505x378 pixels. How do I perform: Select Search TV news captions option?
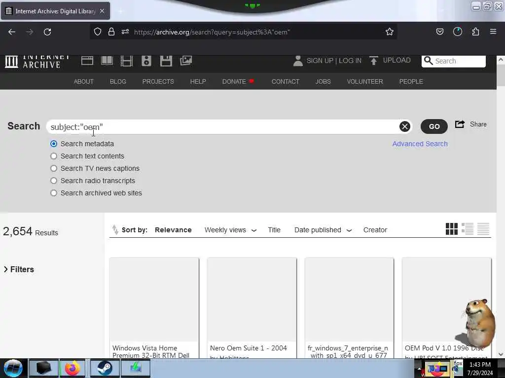[x=54, y=168]
